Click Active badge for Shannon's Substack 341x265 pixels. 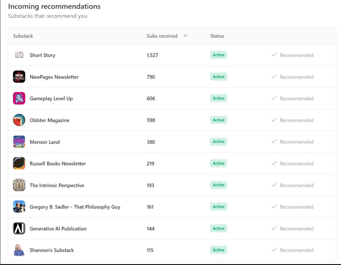point(218,250)
